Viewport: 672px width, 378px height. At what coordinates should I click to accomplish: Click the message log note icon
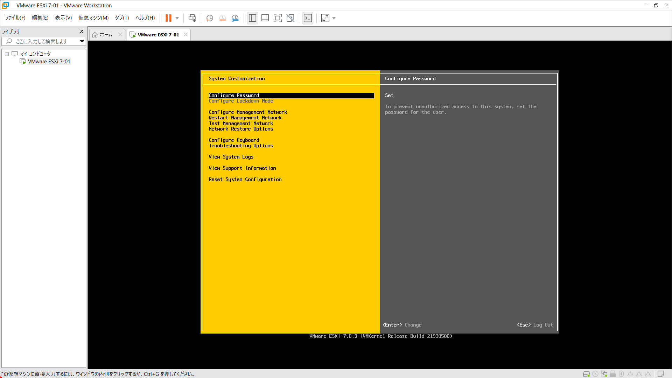(661, 374)
